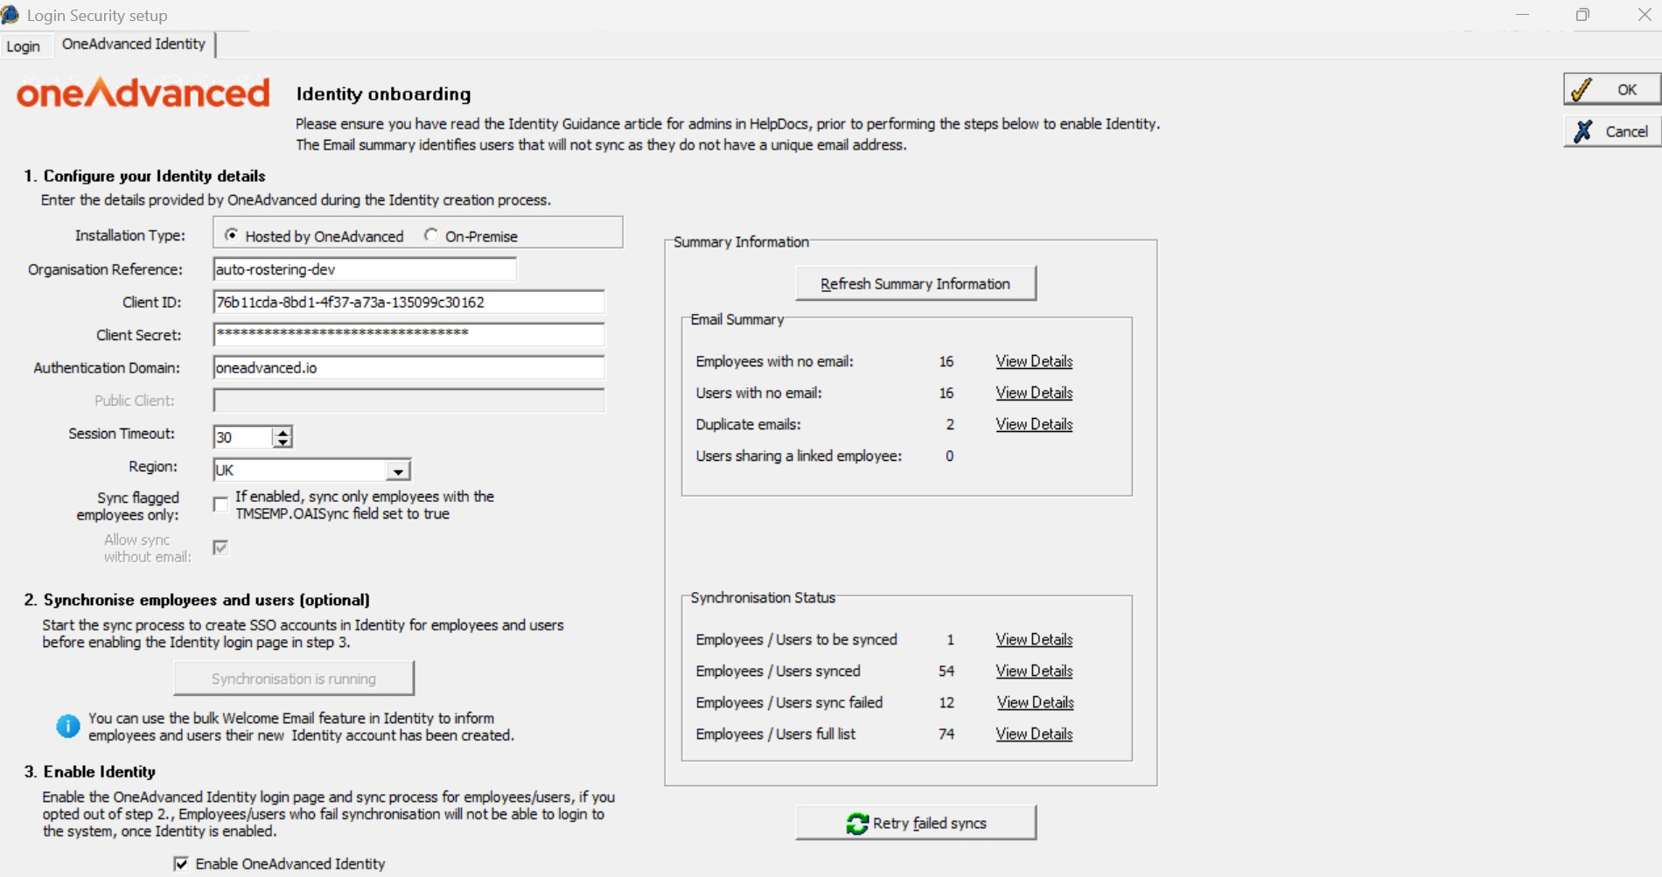Click "Users sharing a linked employee:" label

[799, 456]
